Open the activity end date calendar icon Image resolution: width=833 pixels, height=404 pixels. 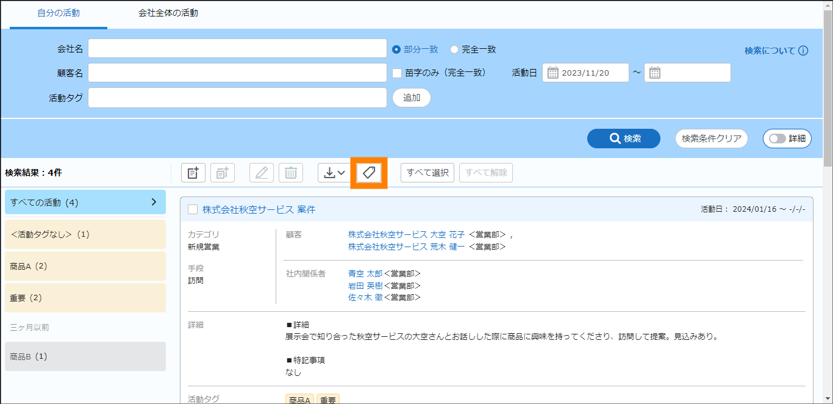[655, 73]
